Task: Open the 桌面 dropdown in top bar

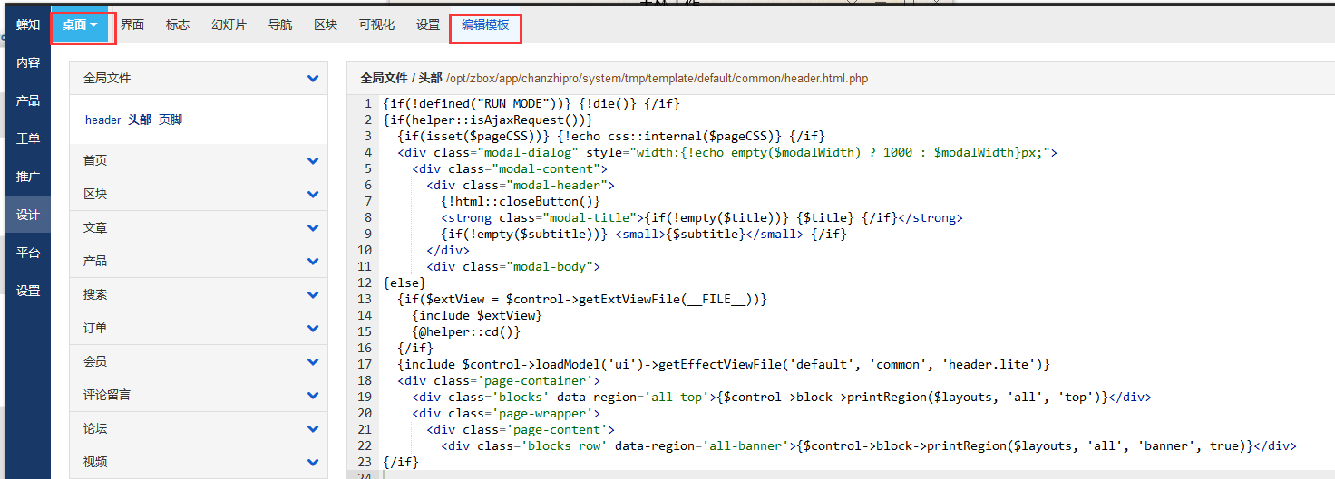Action: (81, 24)
